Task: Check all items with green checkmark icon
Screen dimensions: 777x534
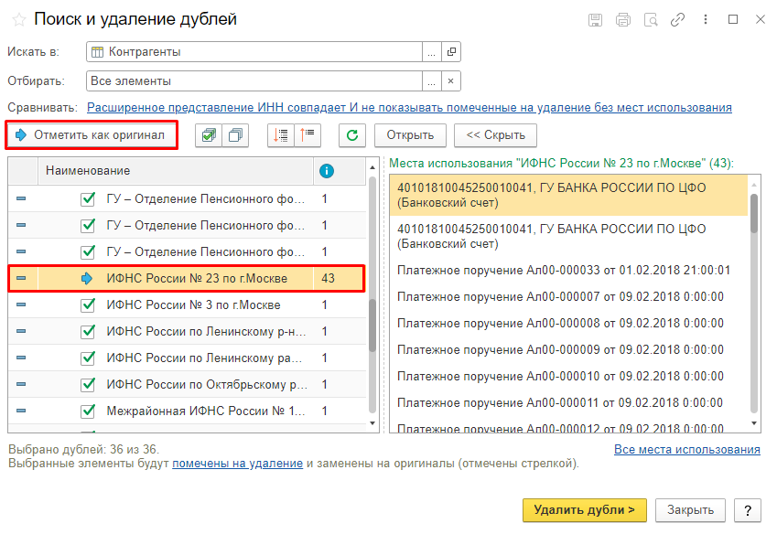Action: [x=209, y=135]
